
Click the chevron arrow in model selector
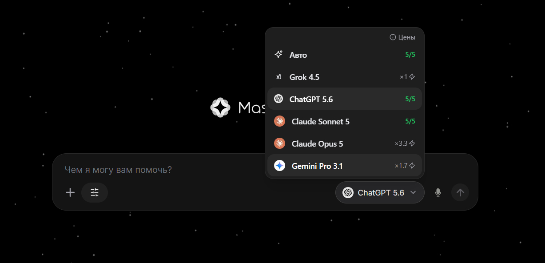(x=413, y=192)
